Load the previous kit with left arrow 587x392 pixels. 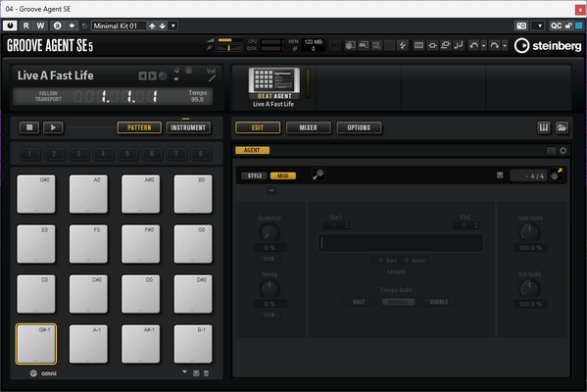(143, 76)
